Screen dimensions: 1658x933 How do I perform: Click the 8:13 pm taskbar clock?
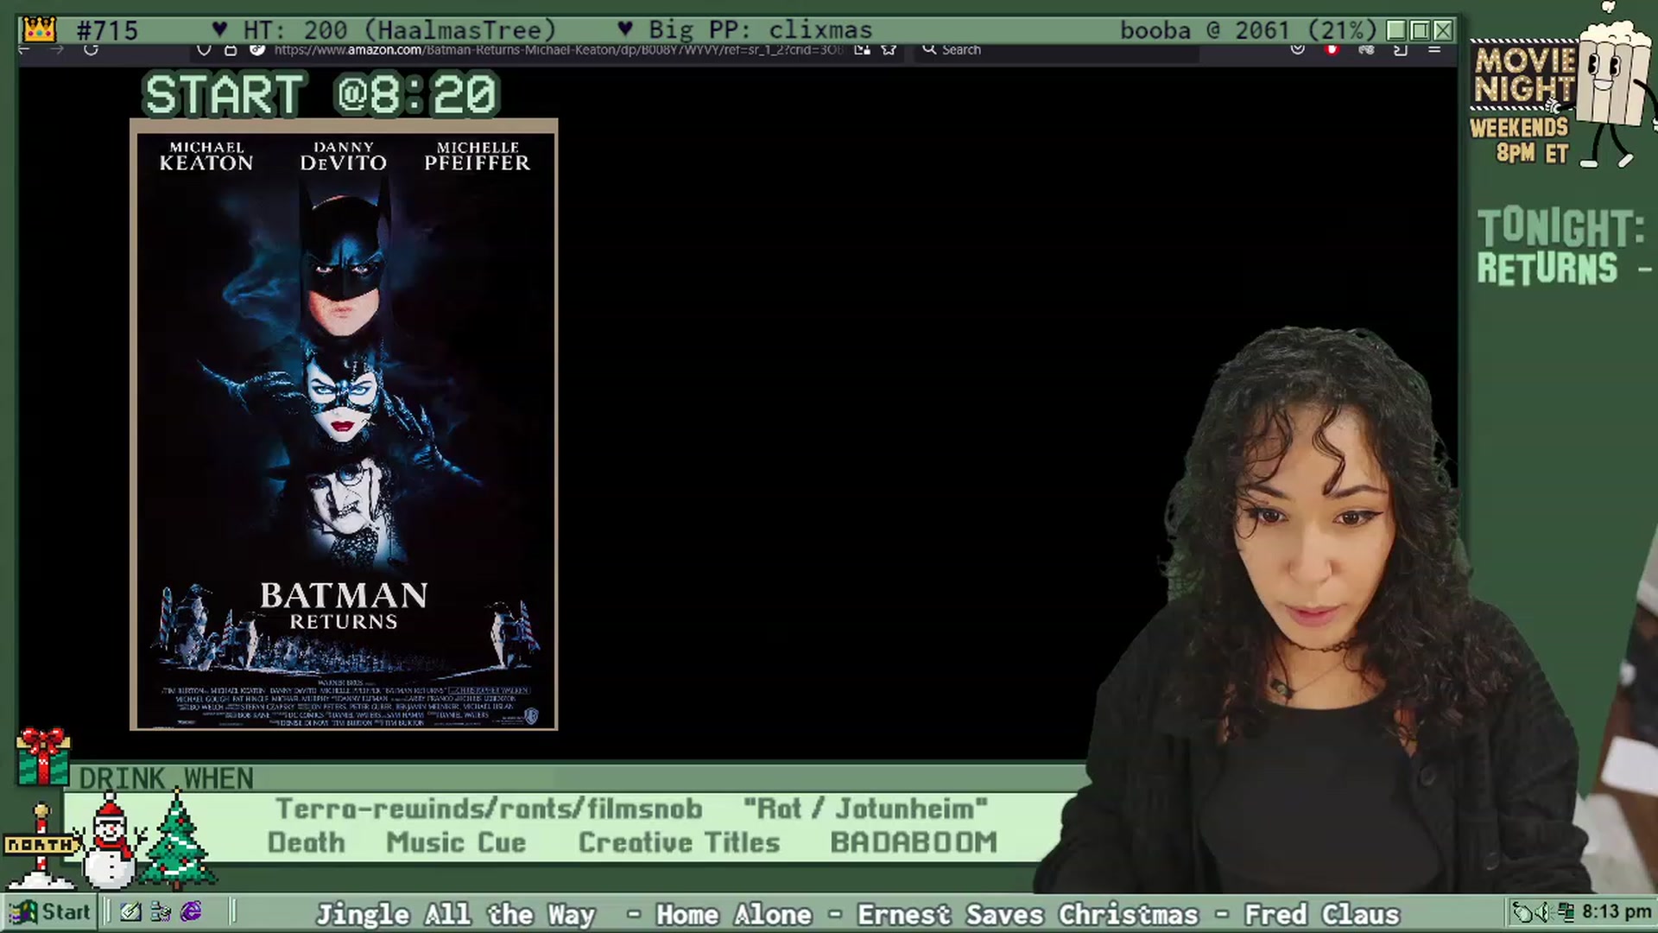tap(1617, 911)
